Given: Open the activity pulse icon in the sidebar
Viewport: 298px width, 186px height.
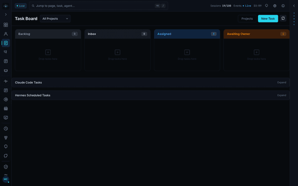Looking at the screenshot, I should [x=6, y=81].
